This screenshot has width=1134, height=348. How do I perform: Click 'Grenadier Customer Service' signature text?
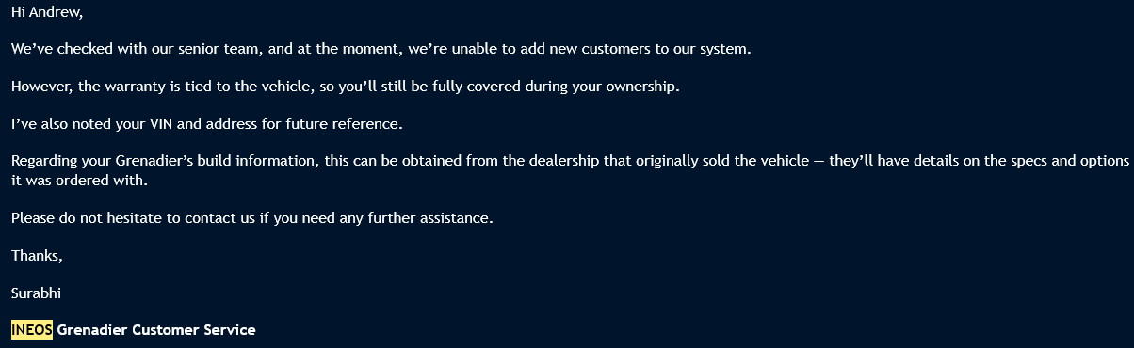pos(156,330)
